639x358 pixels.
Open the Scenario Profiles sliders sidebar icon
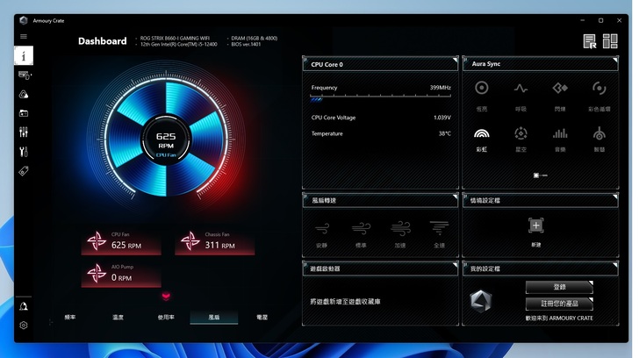tap(24, 132)
